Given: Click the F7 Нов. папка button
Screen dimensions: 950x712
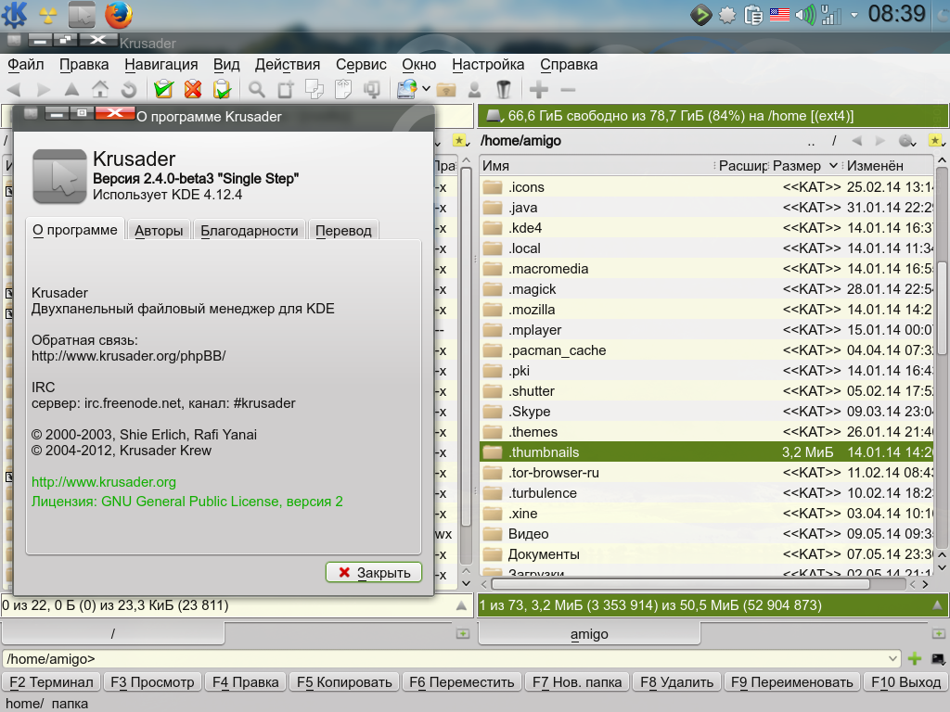Looking at the screenshot, I should point(577,682).
